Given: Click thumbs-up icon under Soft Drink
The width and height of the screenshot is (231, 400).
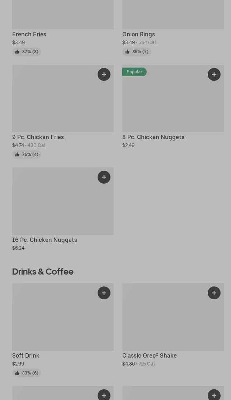Looking at the screenshot, I should (17, 373).
